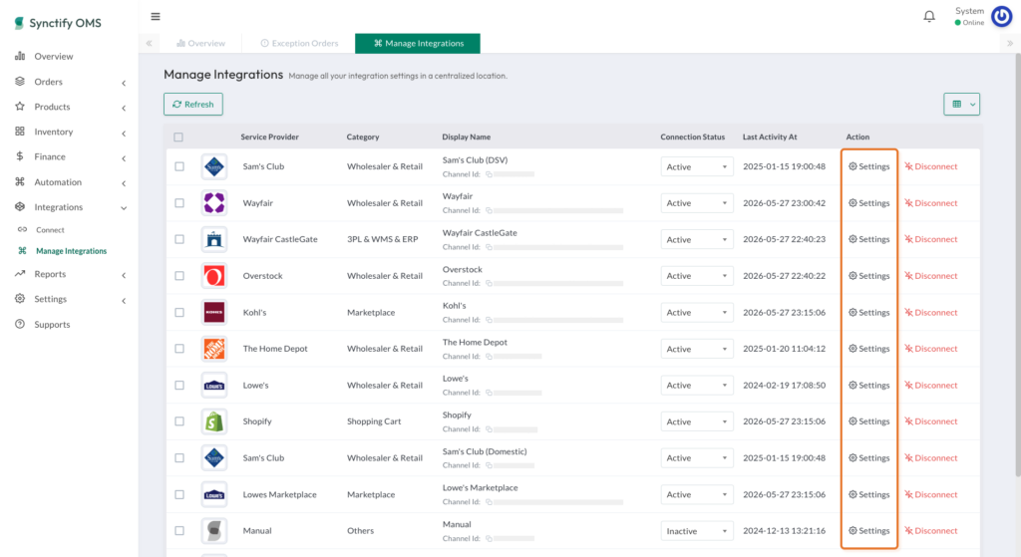Switch to the Overview tab

pyautogui.click(x=200, y=44)
